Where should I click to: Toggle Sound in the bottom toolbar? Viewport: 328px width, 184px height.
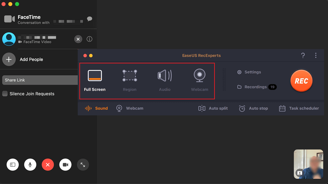coord(96,109)
